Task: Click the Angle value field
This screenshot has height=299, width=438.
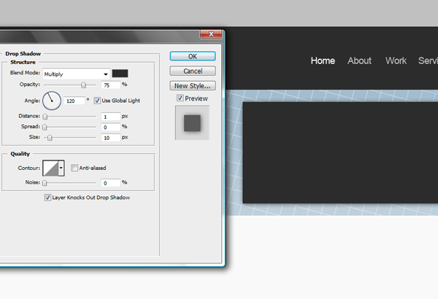Action: (74, 101)
